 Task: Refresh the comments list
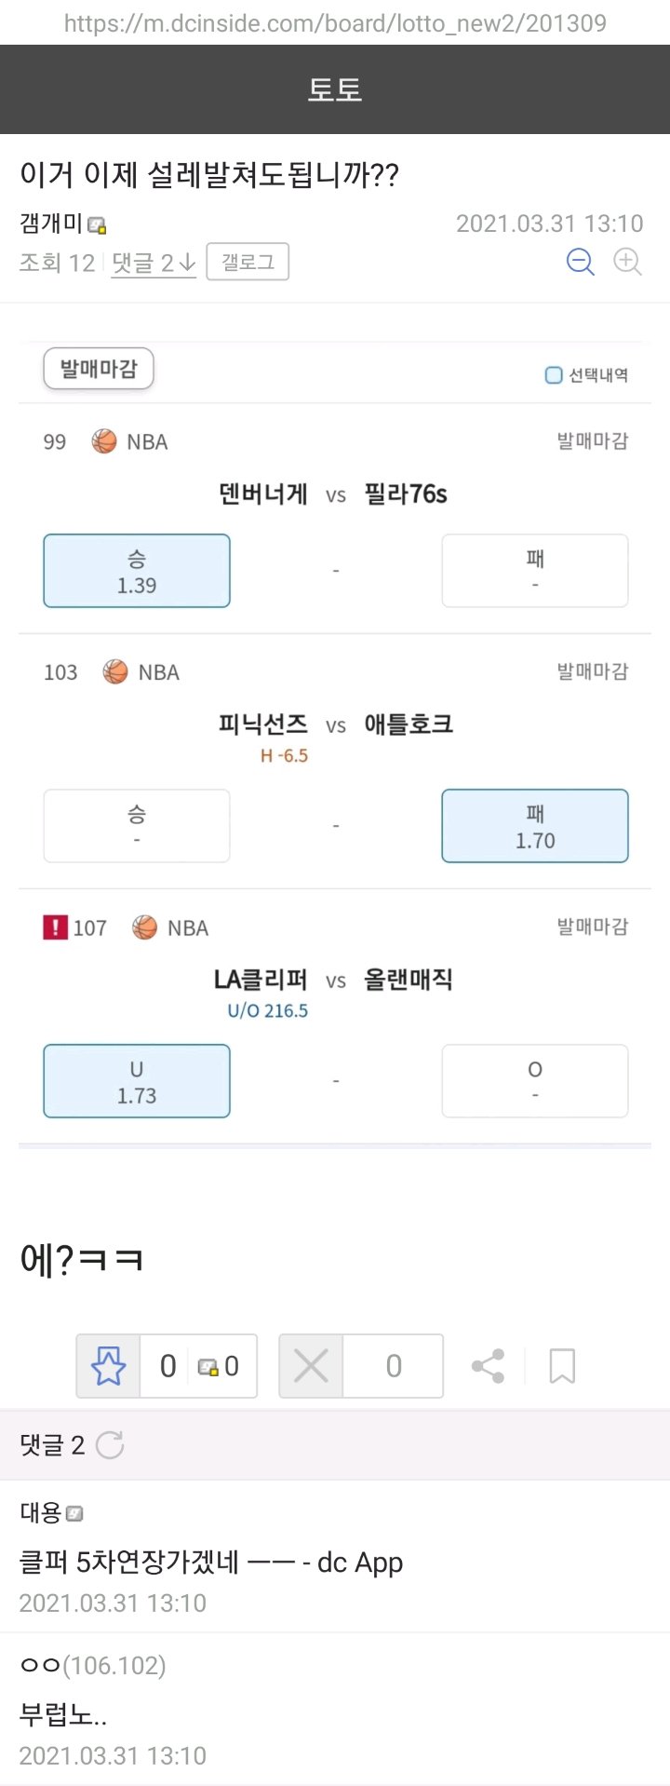[x=110, y=1445]
